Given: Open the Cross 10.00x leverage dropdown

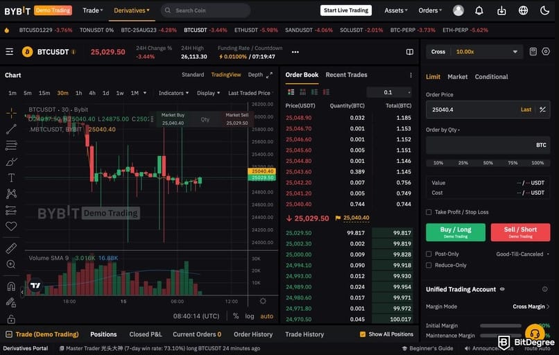Looking at the screenshot, I should [x=474, y=52].
